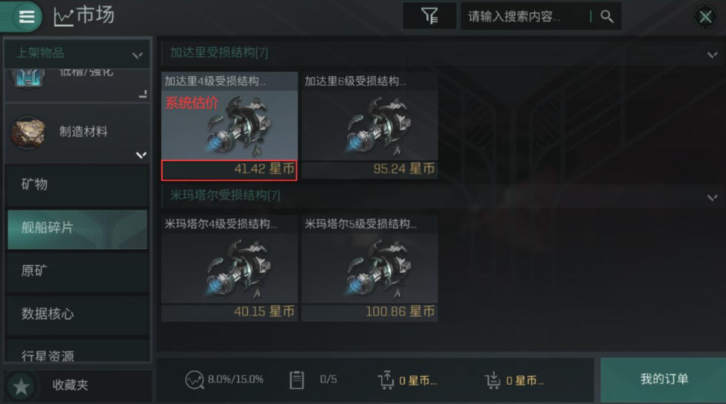This screenshot has height=404, width=726.
Task: Click the filter funnel icon
Action: pyautogui.click(x=429, y=16)
